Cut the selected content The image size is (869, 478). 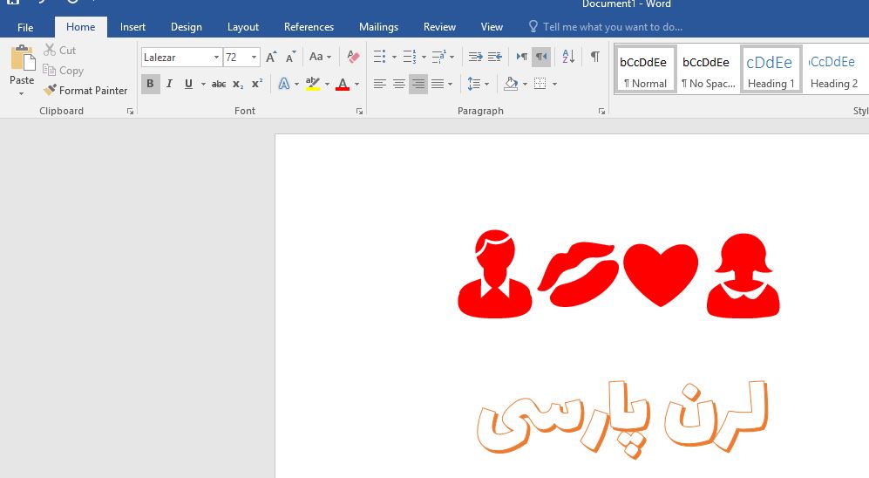pos(60,50)
